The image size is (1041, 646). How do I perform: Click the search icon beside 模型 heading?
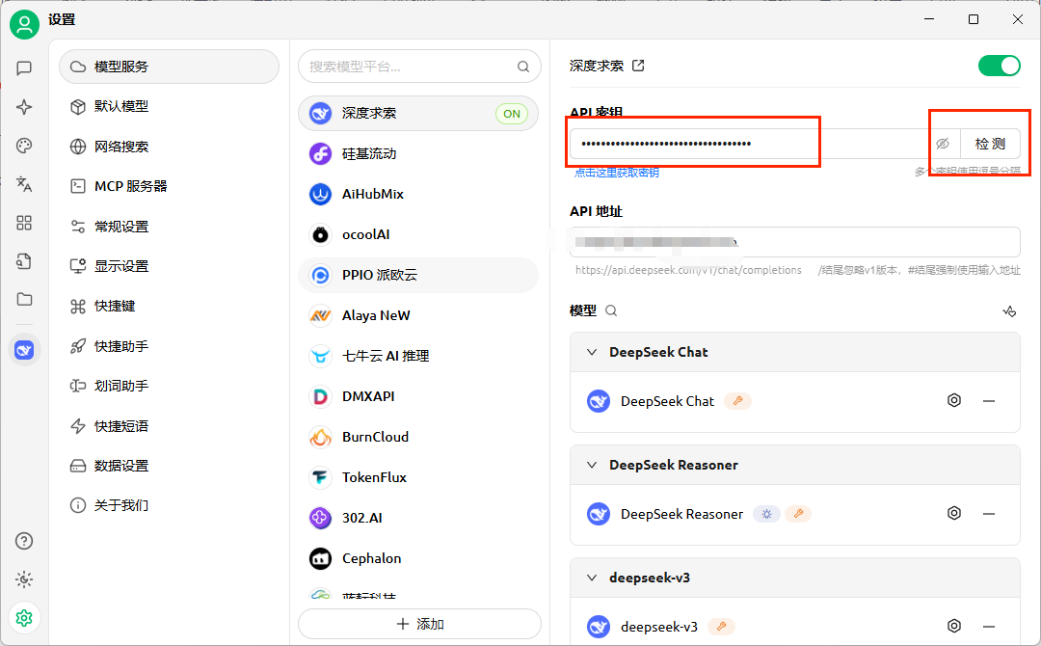pos(611,310)
